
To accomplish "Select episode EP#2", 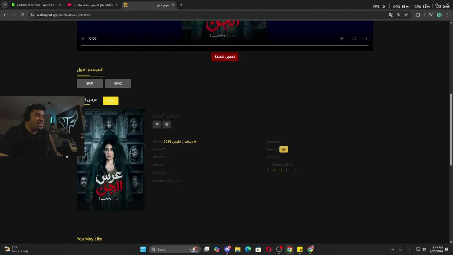I will click(118, 83).
